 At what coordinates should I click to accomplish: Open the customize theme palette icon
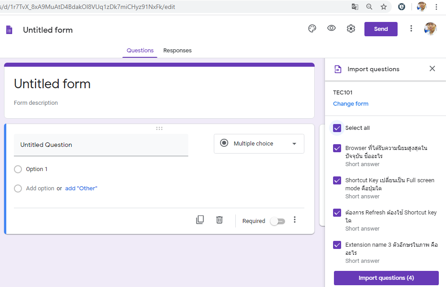pos(312,29)
